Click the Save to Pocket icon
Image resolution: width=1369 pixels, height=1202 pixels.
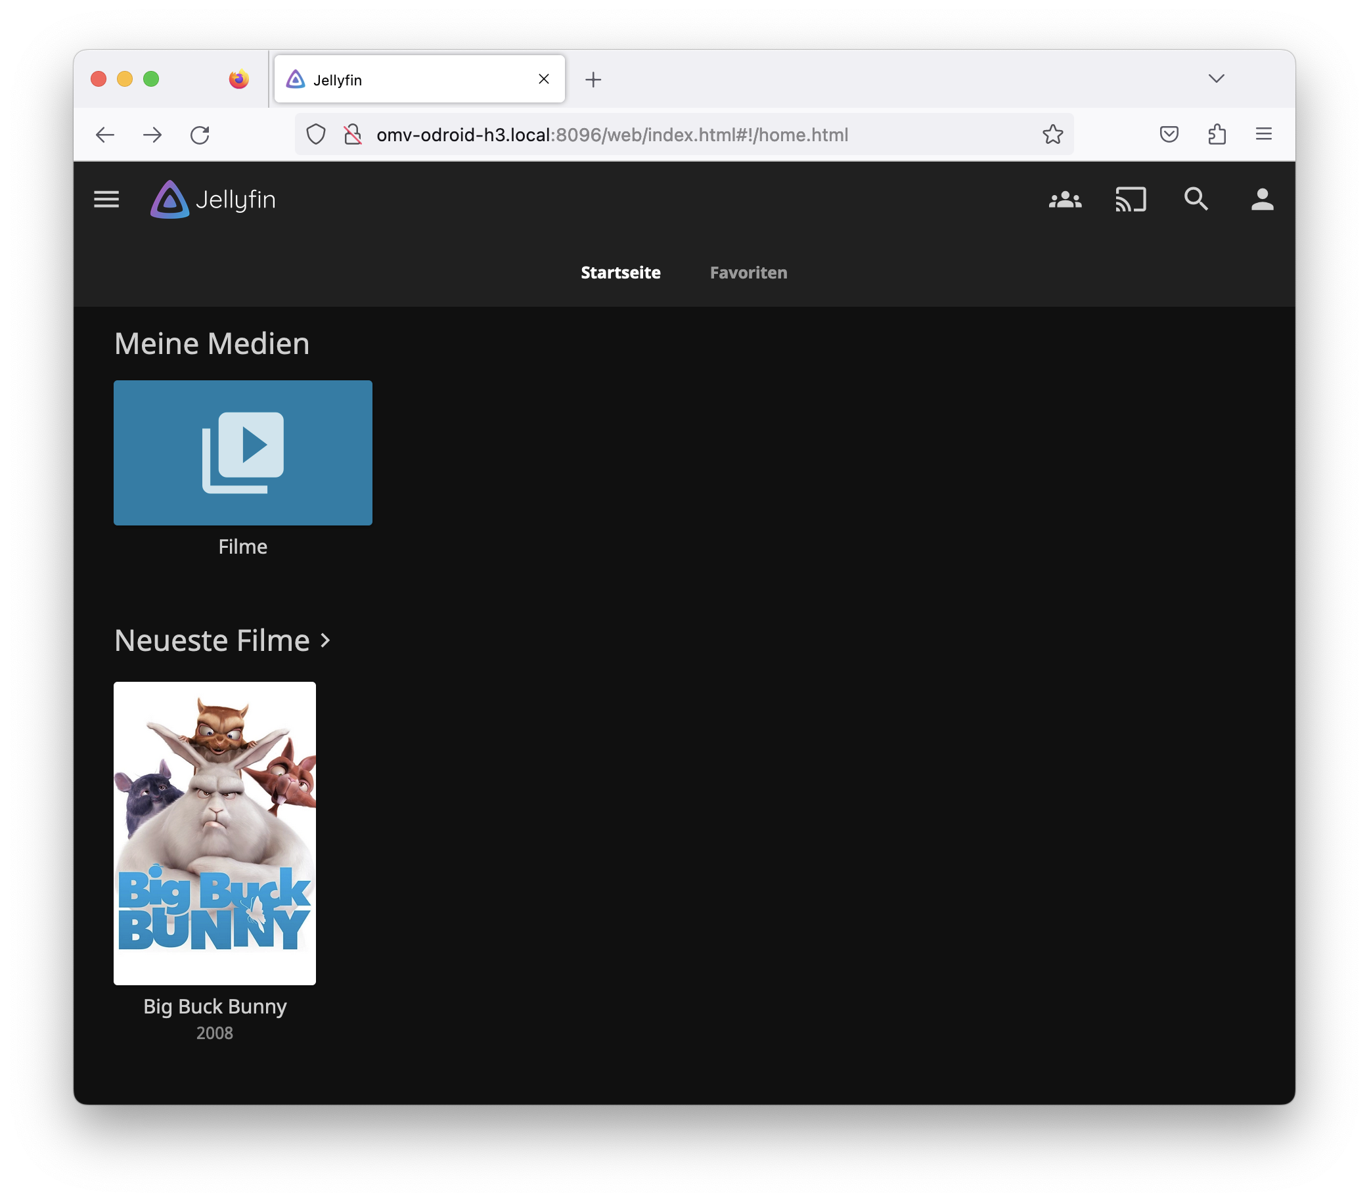pos(1169,135)
